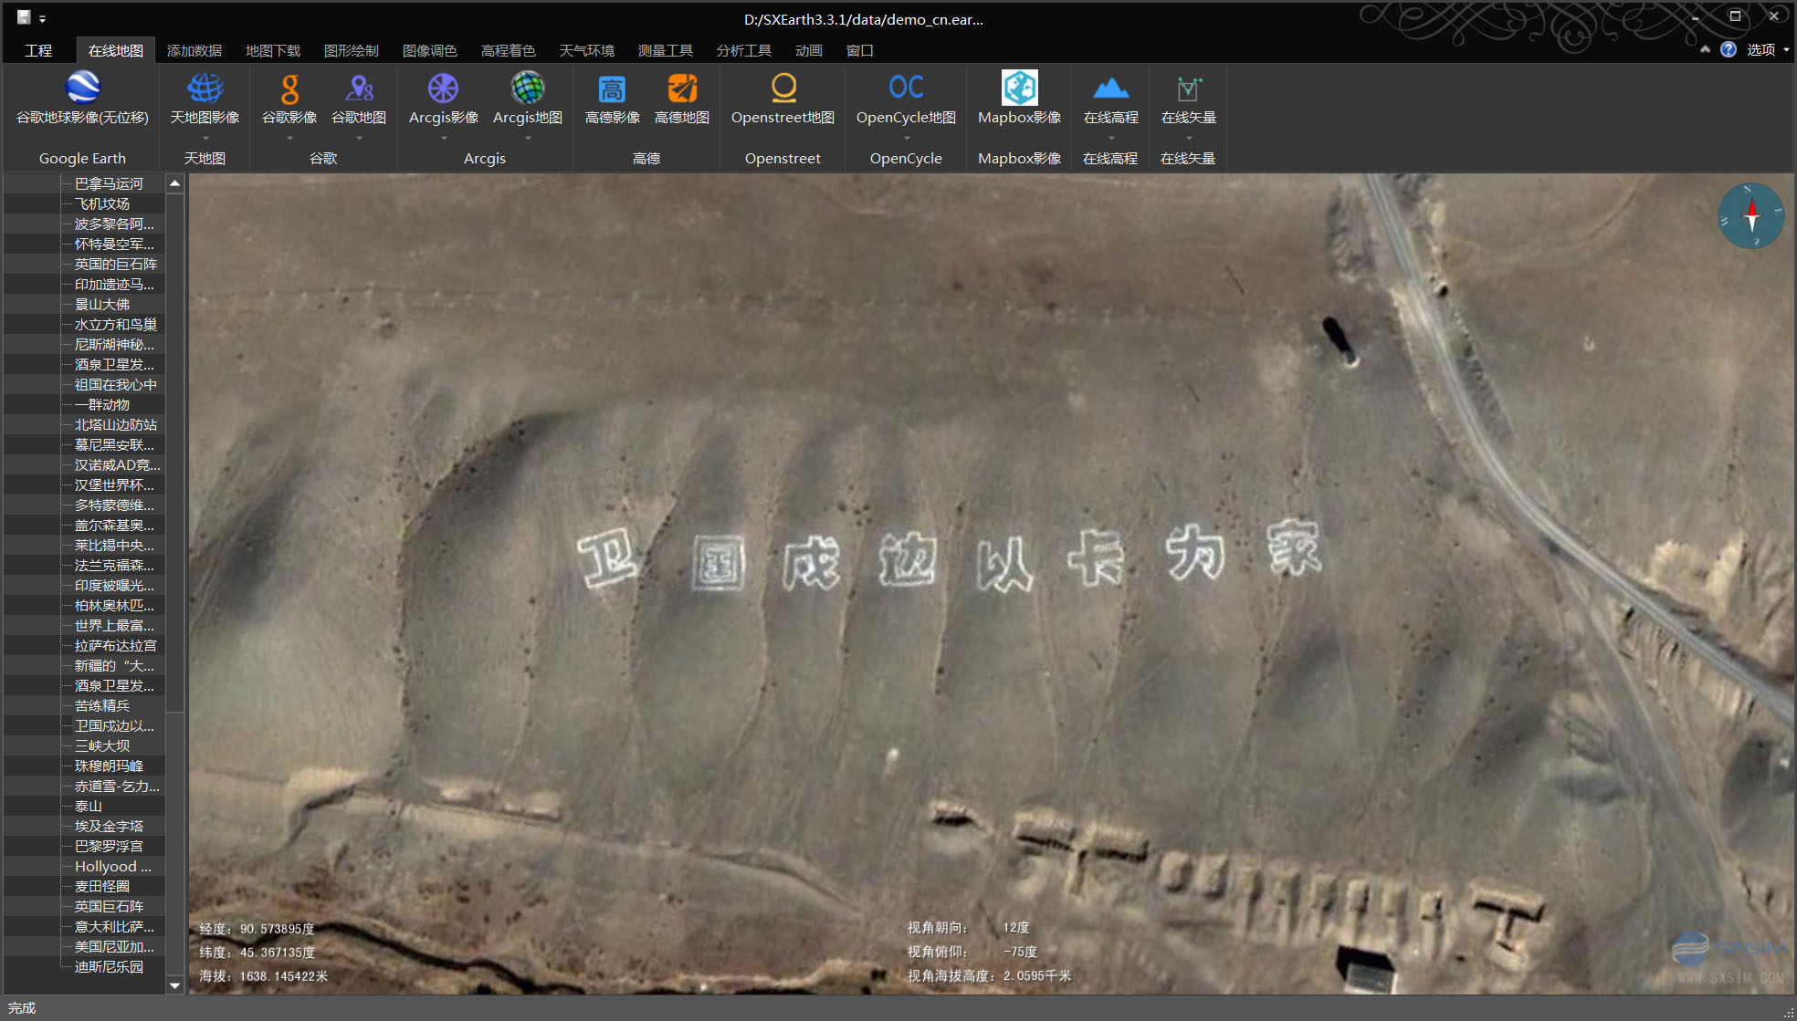Viewport: 1797px width, 1021px height.
Task: Load the Arcgis地图 globe icon
Action: click(528, 88)
